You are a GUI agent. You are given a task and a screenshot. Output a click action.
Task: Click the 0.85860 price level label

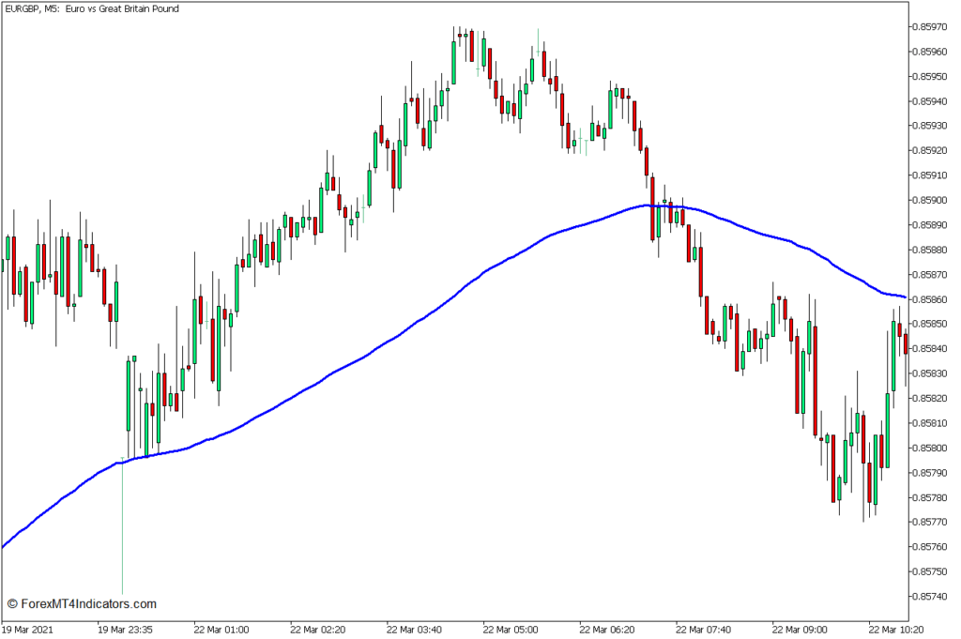[x=929, y=299]
